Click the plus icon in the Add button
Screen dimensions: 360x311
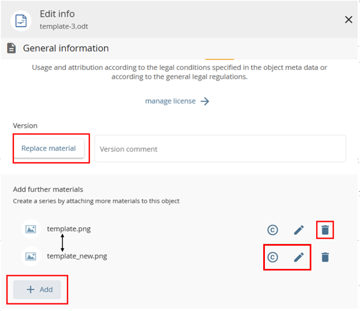tap(30, 289)
